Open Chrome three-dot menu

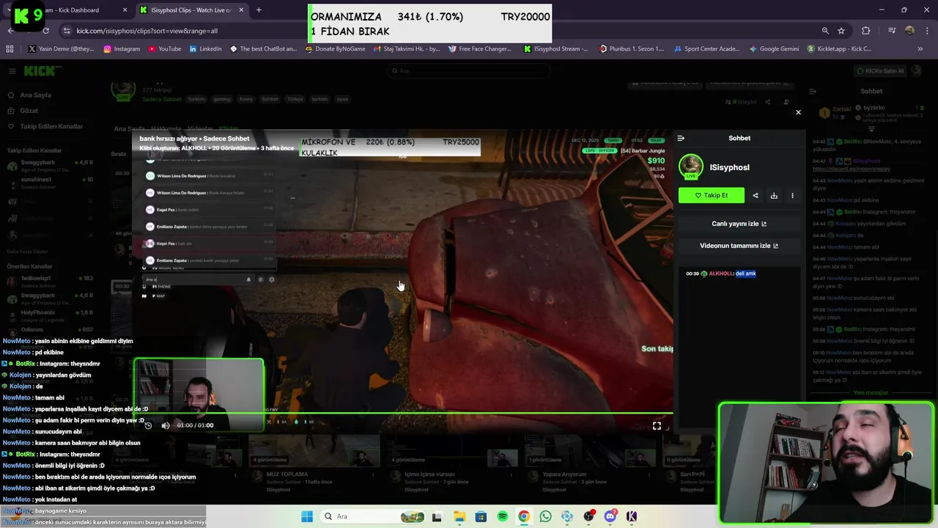(927, 31)
